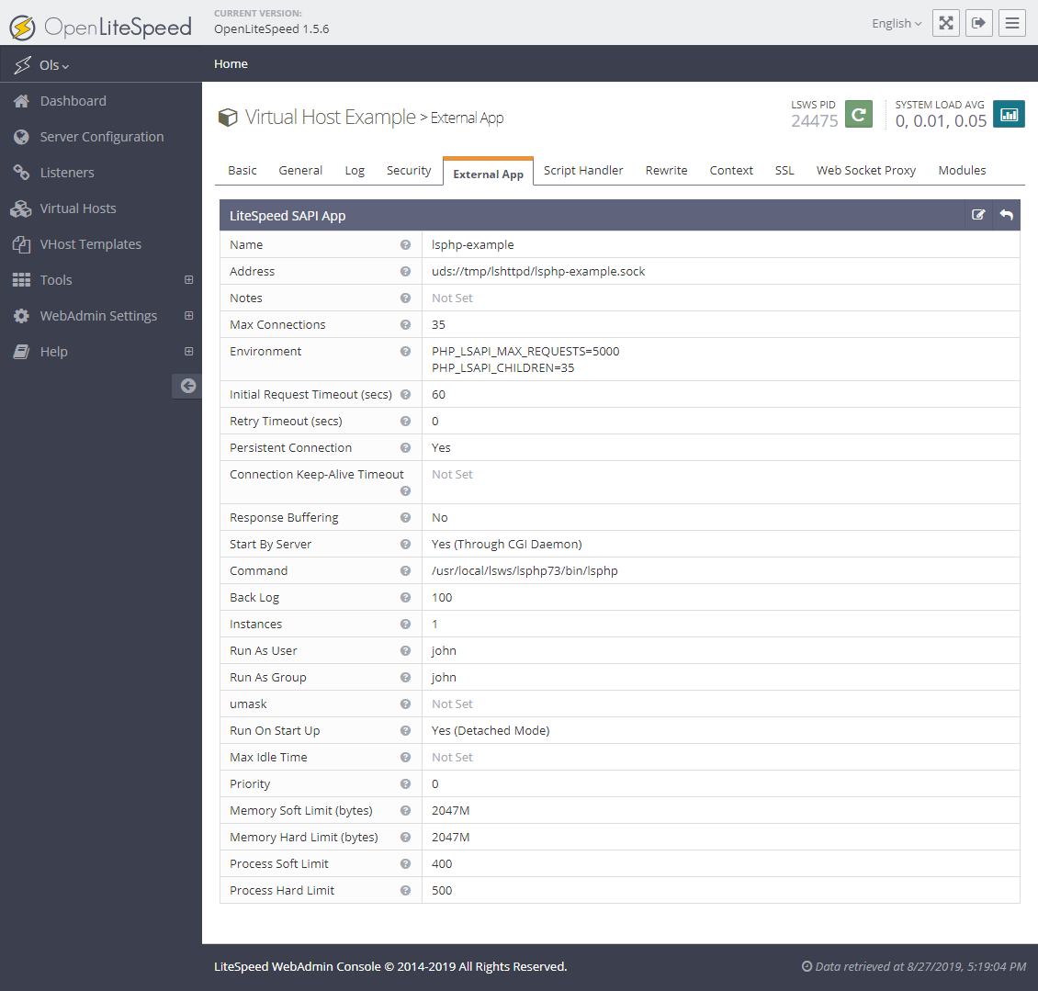Open the Ols server dropdown
This screenshot has width=1038, height=991.
pyautogui.click(x=54, y=65)
